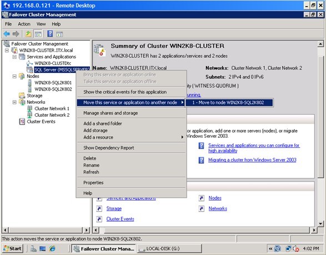Follow the Cluster Events navigation link

click(x=120, y=219)
